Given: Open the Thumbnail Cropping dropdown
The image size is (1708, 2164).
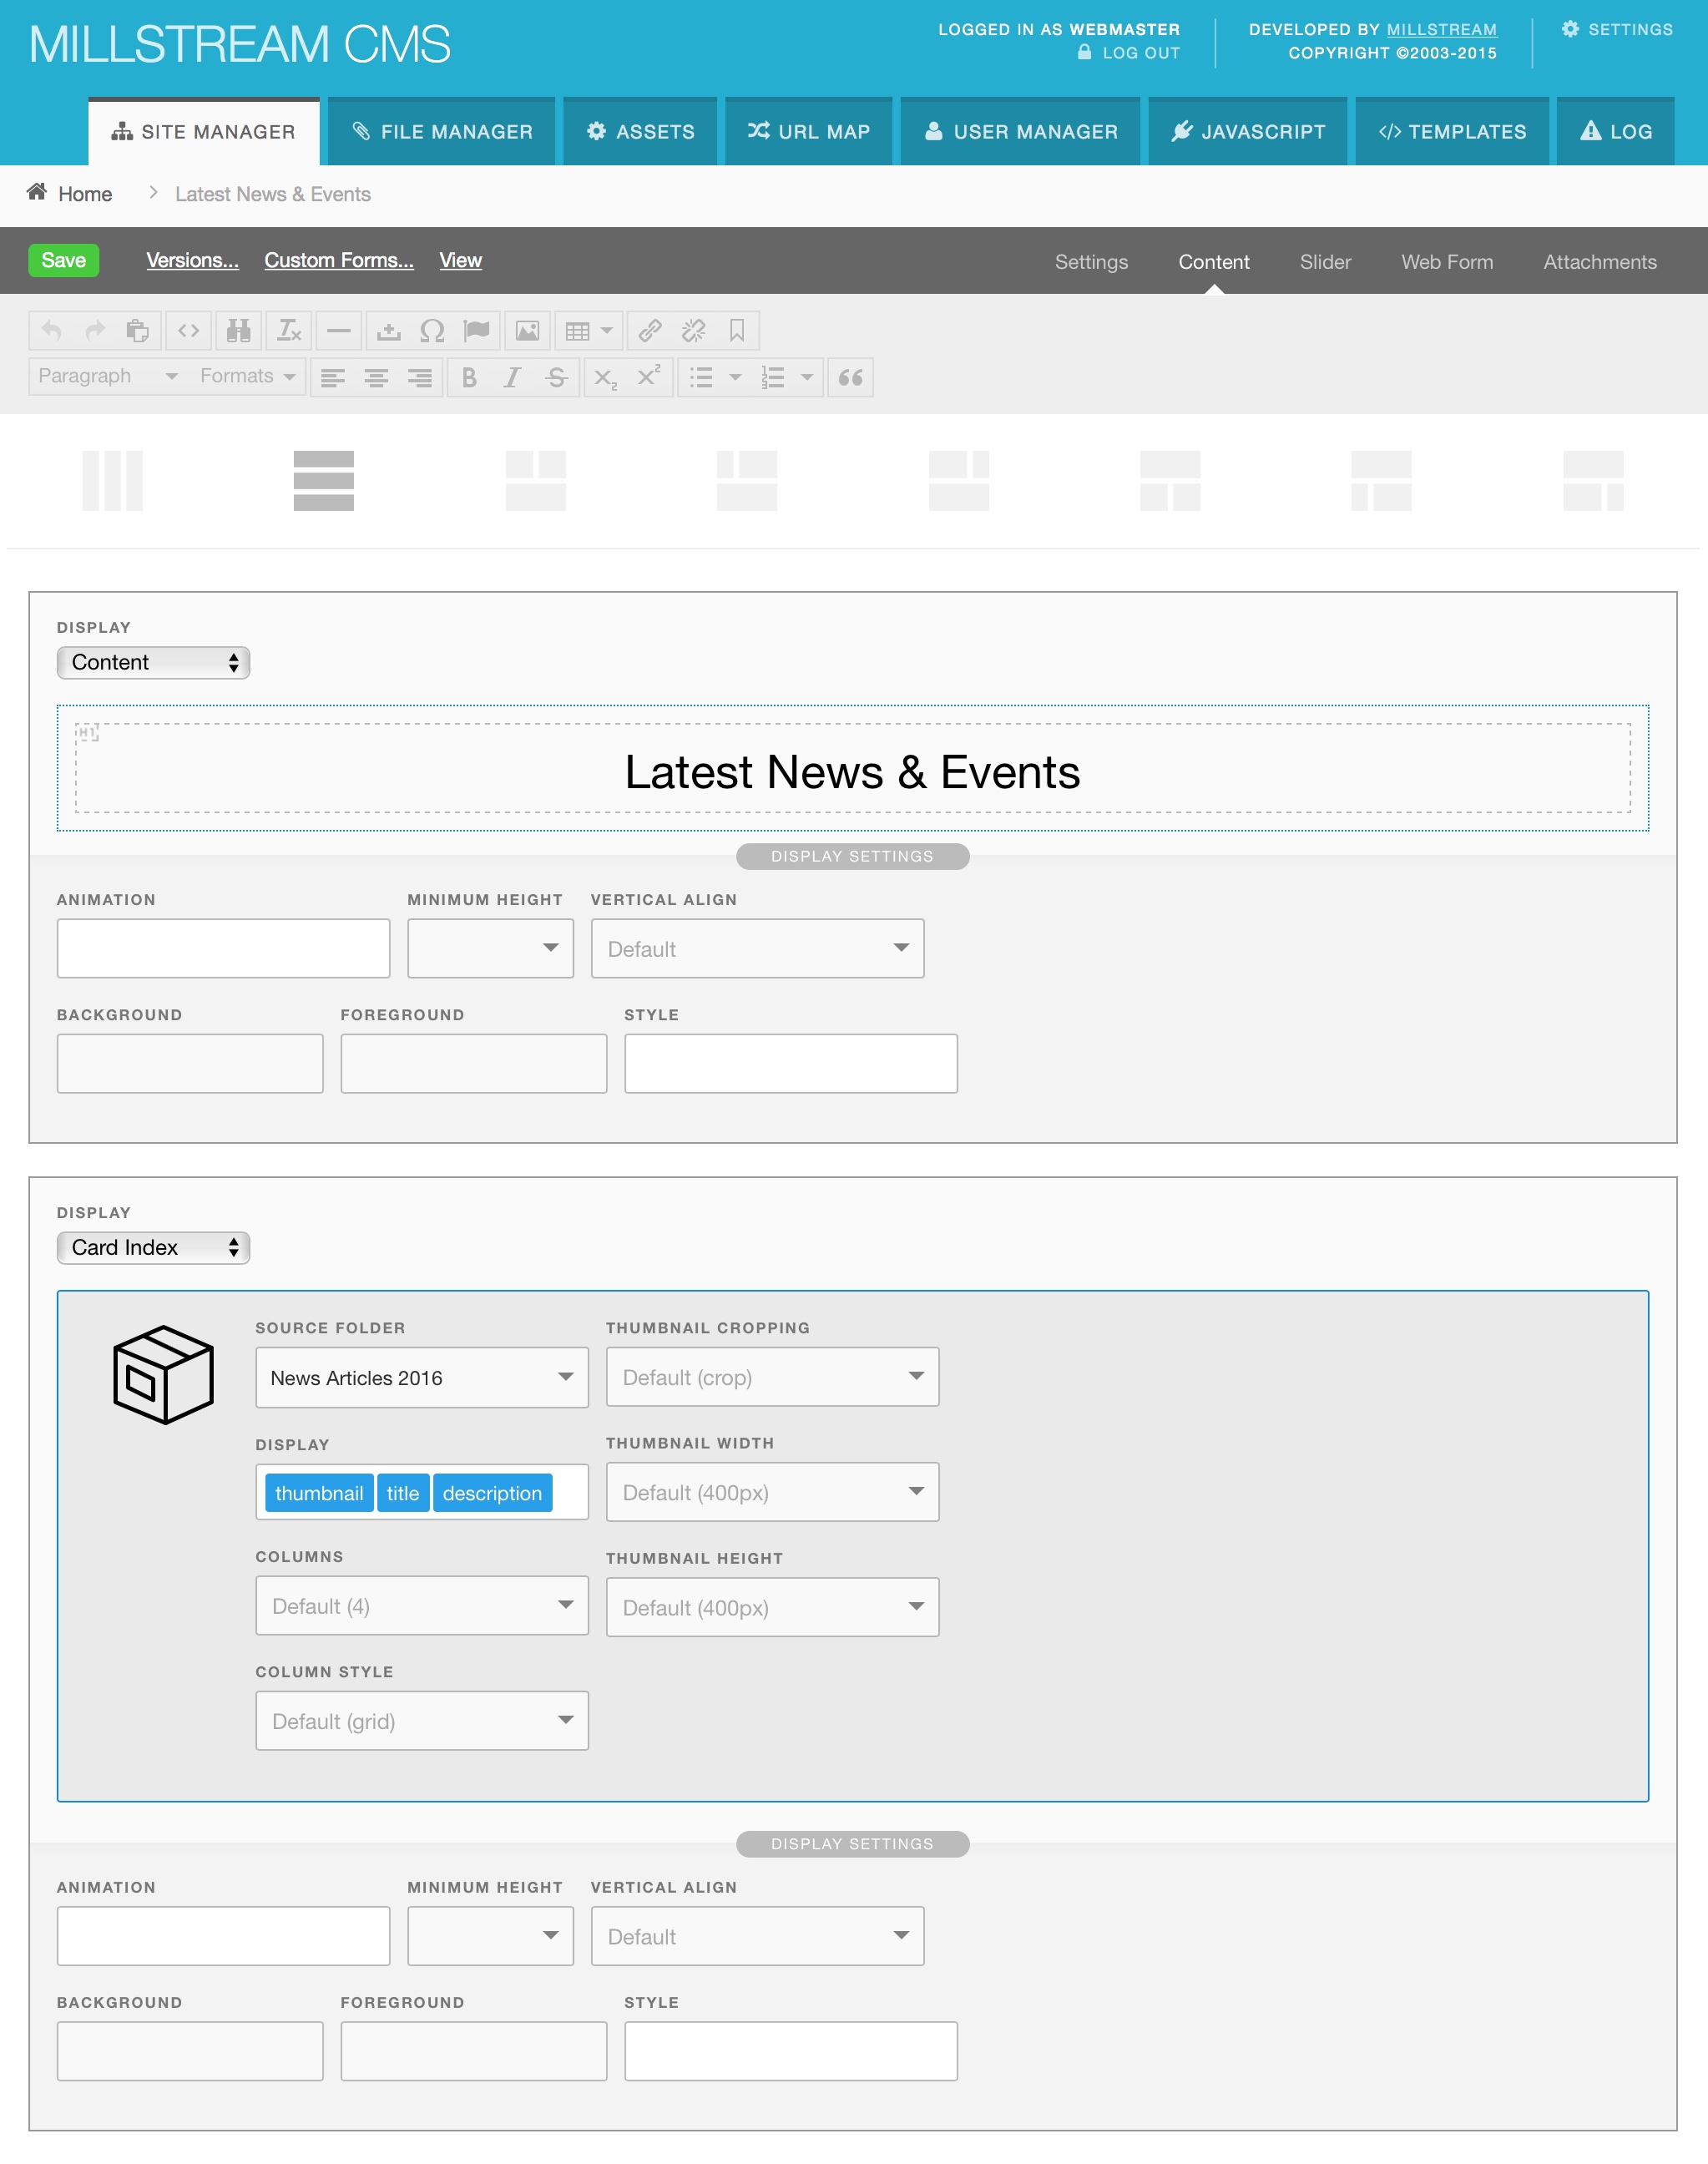Looking at the screenshot, I should (771, 1377).
